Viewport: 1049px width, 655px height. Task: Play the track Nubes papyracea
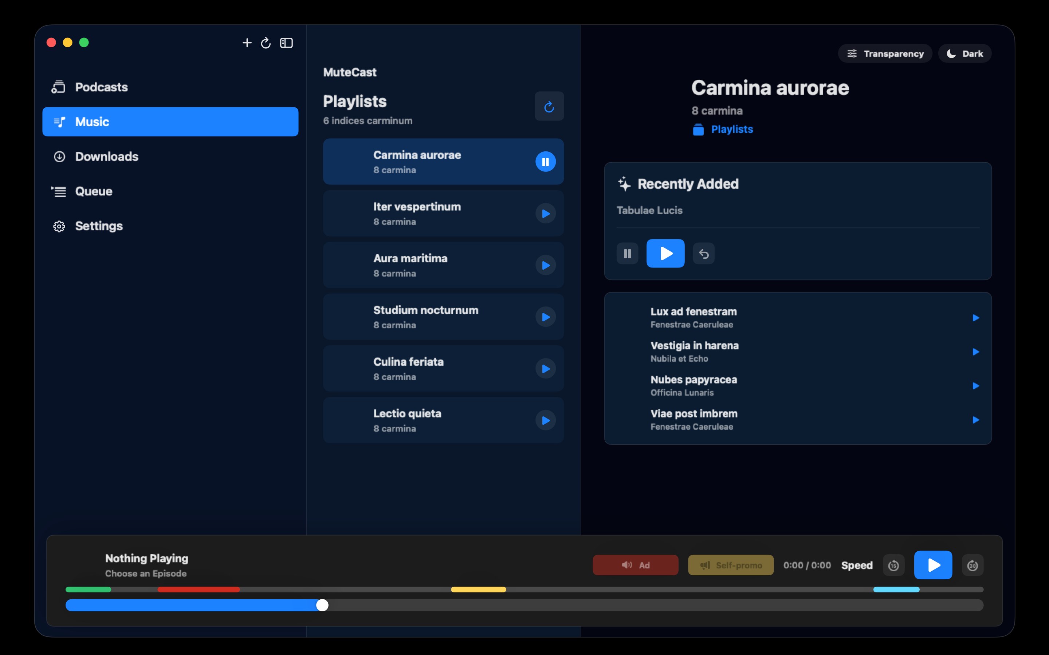[976, 386]
